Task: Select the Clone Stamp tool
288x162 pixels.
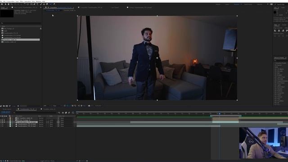Action: tap(44, 4)
